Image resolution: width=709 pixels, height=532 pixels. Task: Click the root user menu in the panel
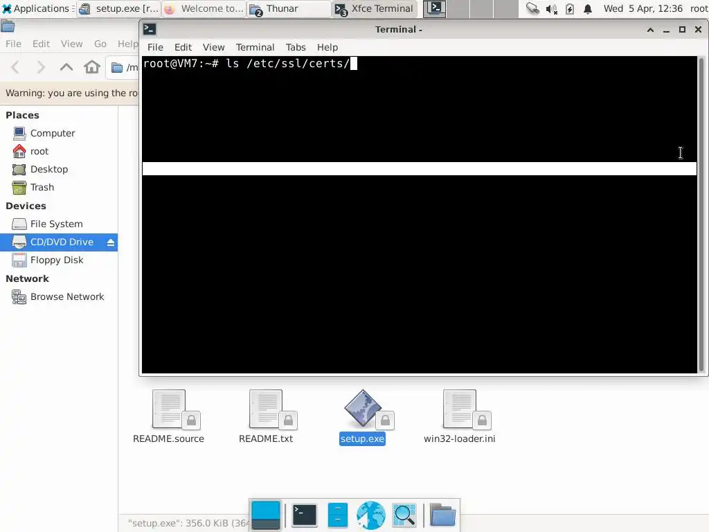(x=699, y=8)
